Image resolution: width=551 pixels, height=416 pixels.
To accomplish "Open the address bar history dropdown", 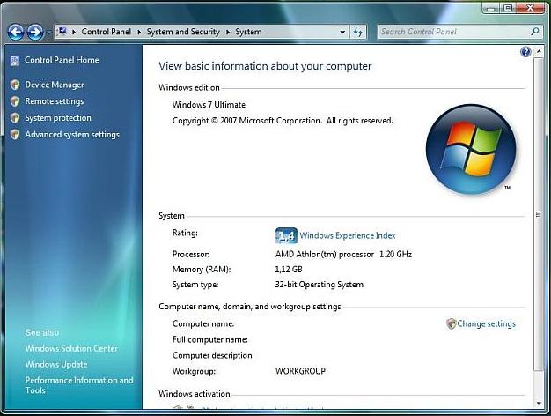I will [342, 32].
